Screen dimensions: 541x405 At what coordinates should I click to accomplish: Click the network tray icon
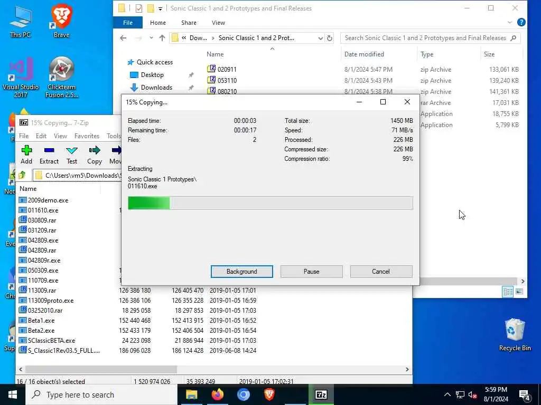tap(460, 394)
